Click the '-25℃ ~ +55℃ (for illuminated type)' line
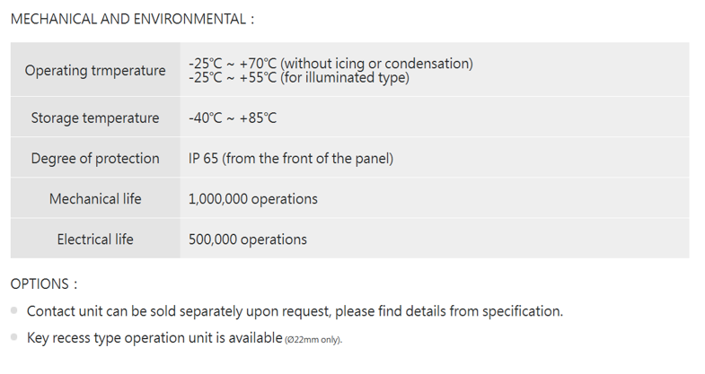 (x=298, y=78)
